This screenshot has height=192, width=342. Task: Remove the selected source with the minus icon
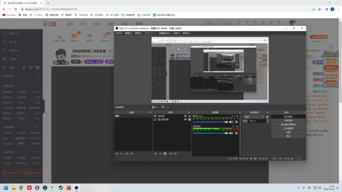(x=160, y=154)
